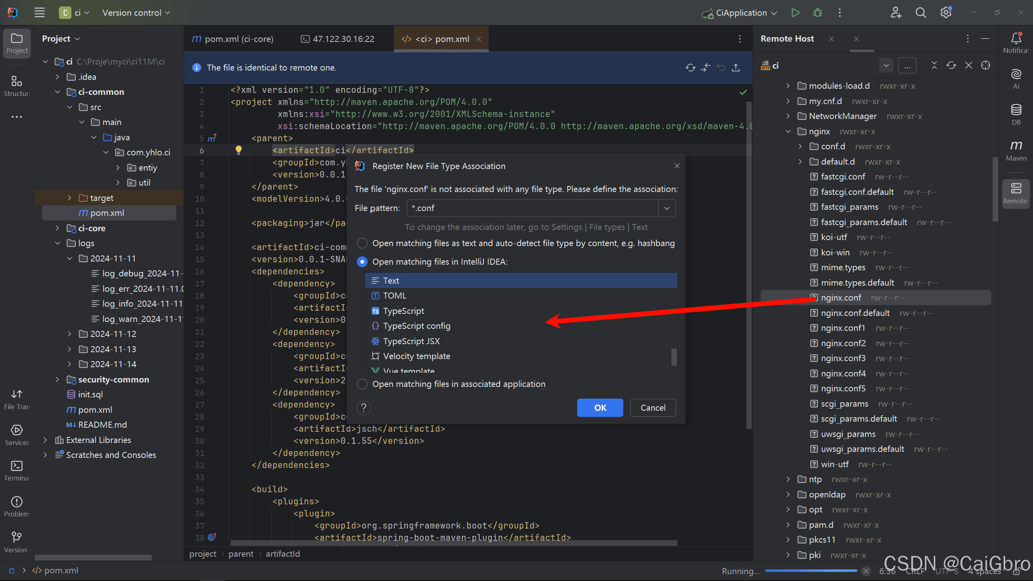Click the refresh icon in the sync banner
Viewport: 1033px width, 581px height.
690,67
